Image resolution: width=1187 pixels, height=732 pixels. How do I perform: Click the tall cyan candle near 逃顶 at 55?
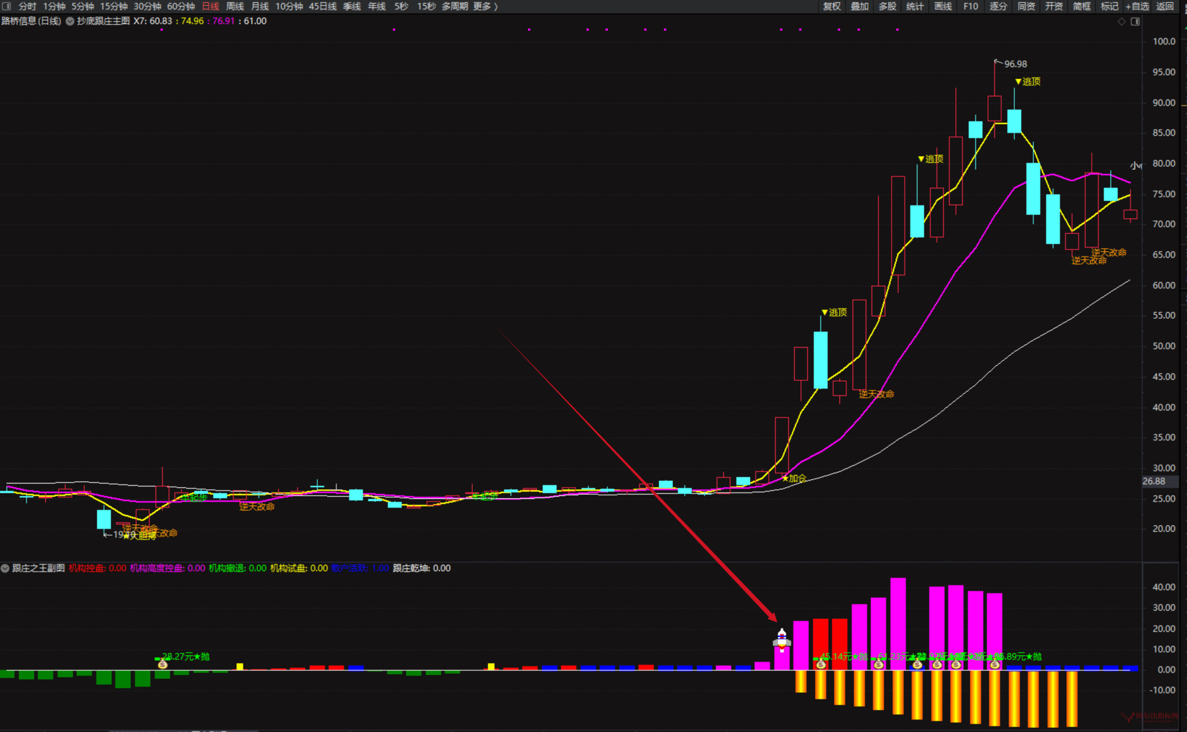click(x=821, y=360)
